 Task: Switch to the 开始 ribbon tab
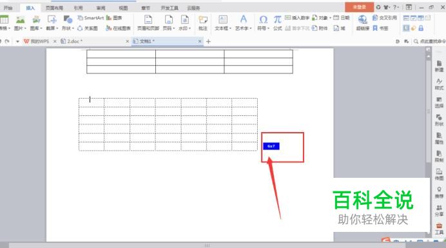8,8
